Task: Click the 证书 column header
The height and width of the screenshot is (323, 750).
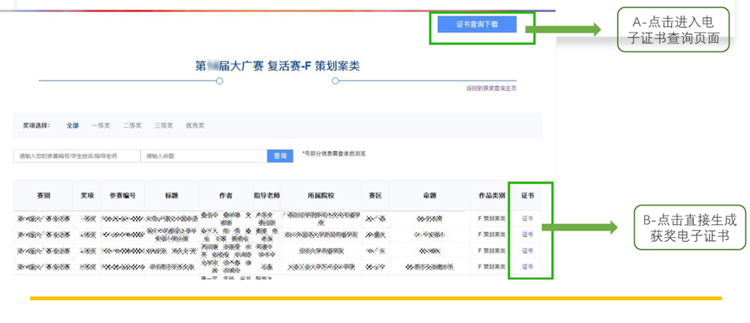Action: 527,196
